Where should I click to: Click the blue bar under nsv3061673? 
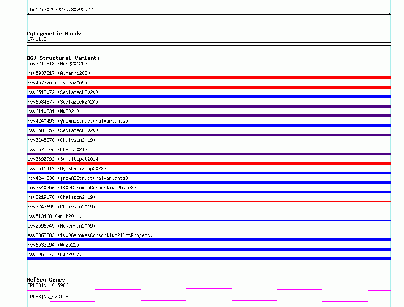coord(209,259)
